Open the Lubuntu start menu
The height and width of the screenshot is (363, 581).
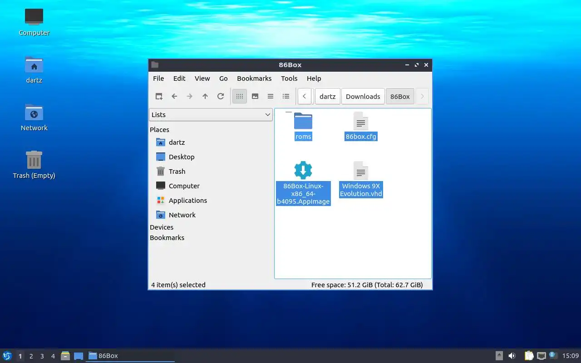(7, 356)
